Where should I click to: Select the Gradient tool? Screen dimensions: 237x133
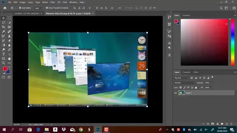3,45
